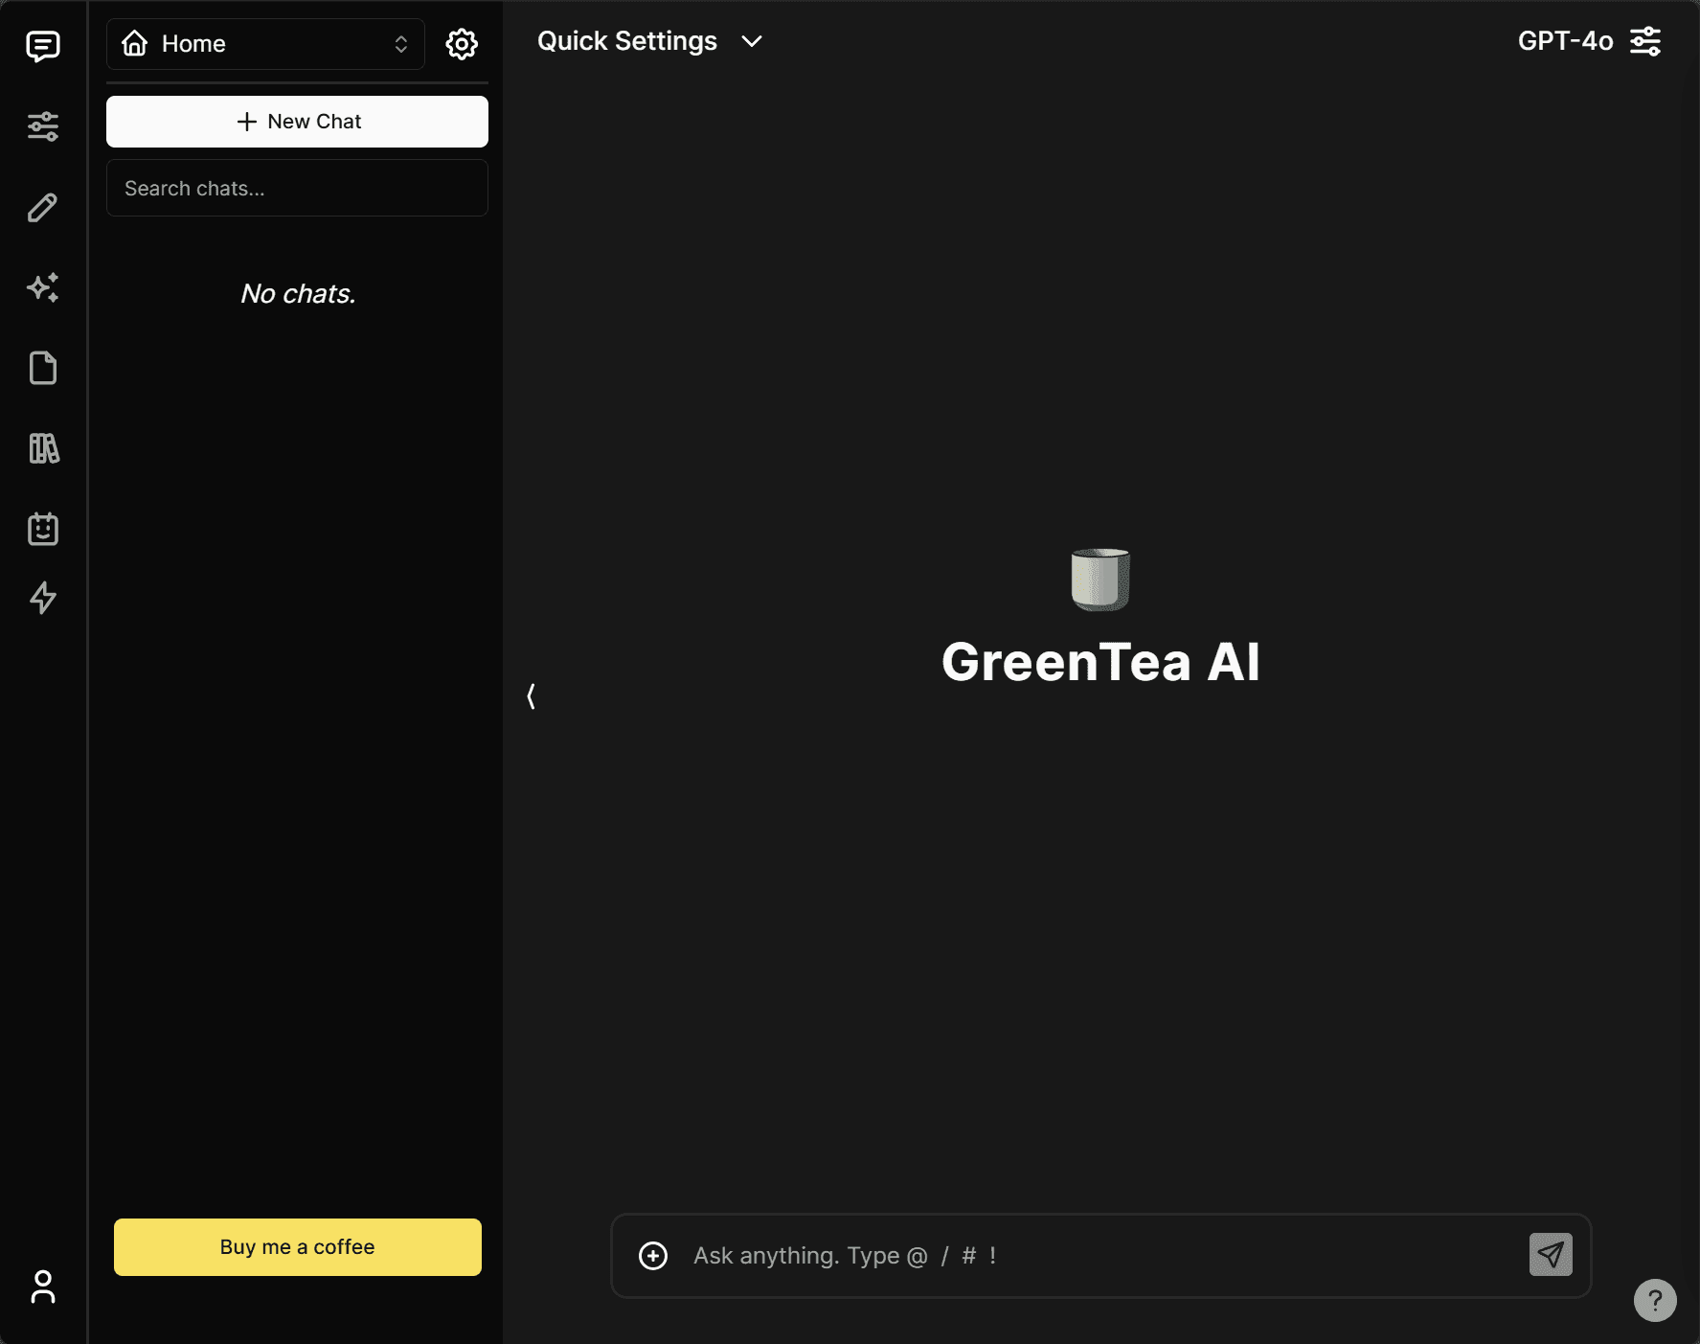The height and width of the screenshot is (1344, 1700).
Task: Open the Chats icon in sidebar
Action: click(x=43, y=46)
